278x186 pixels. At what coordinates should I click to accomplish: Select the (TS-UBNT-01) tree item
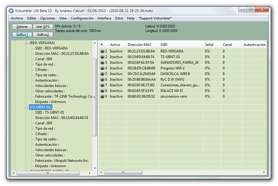click(40, 107)
